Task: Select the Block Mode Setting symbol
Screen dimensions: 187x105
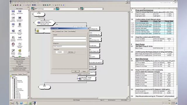Action: pos(20,31)
